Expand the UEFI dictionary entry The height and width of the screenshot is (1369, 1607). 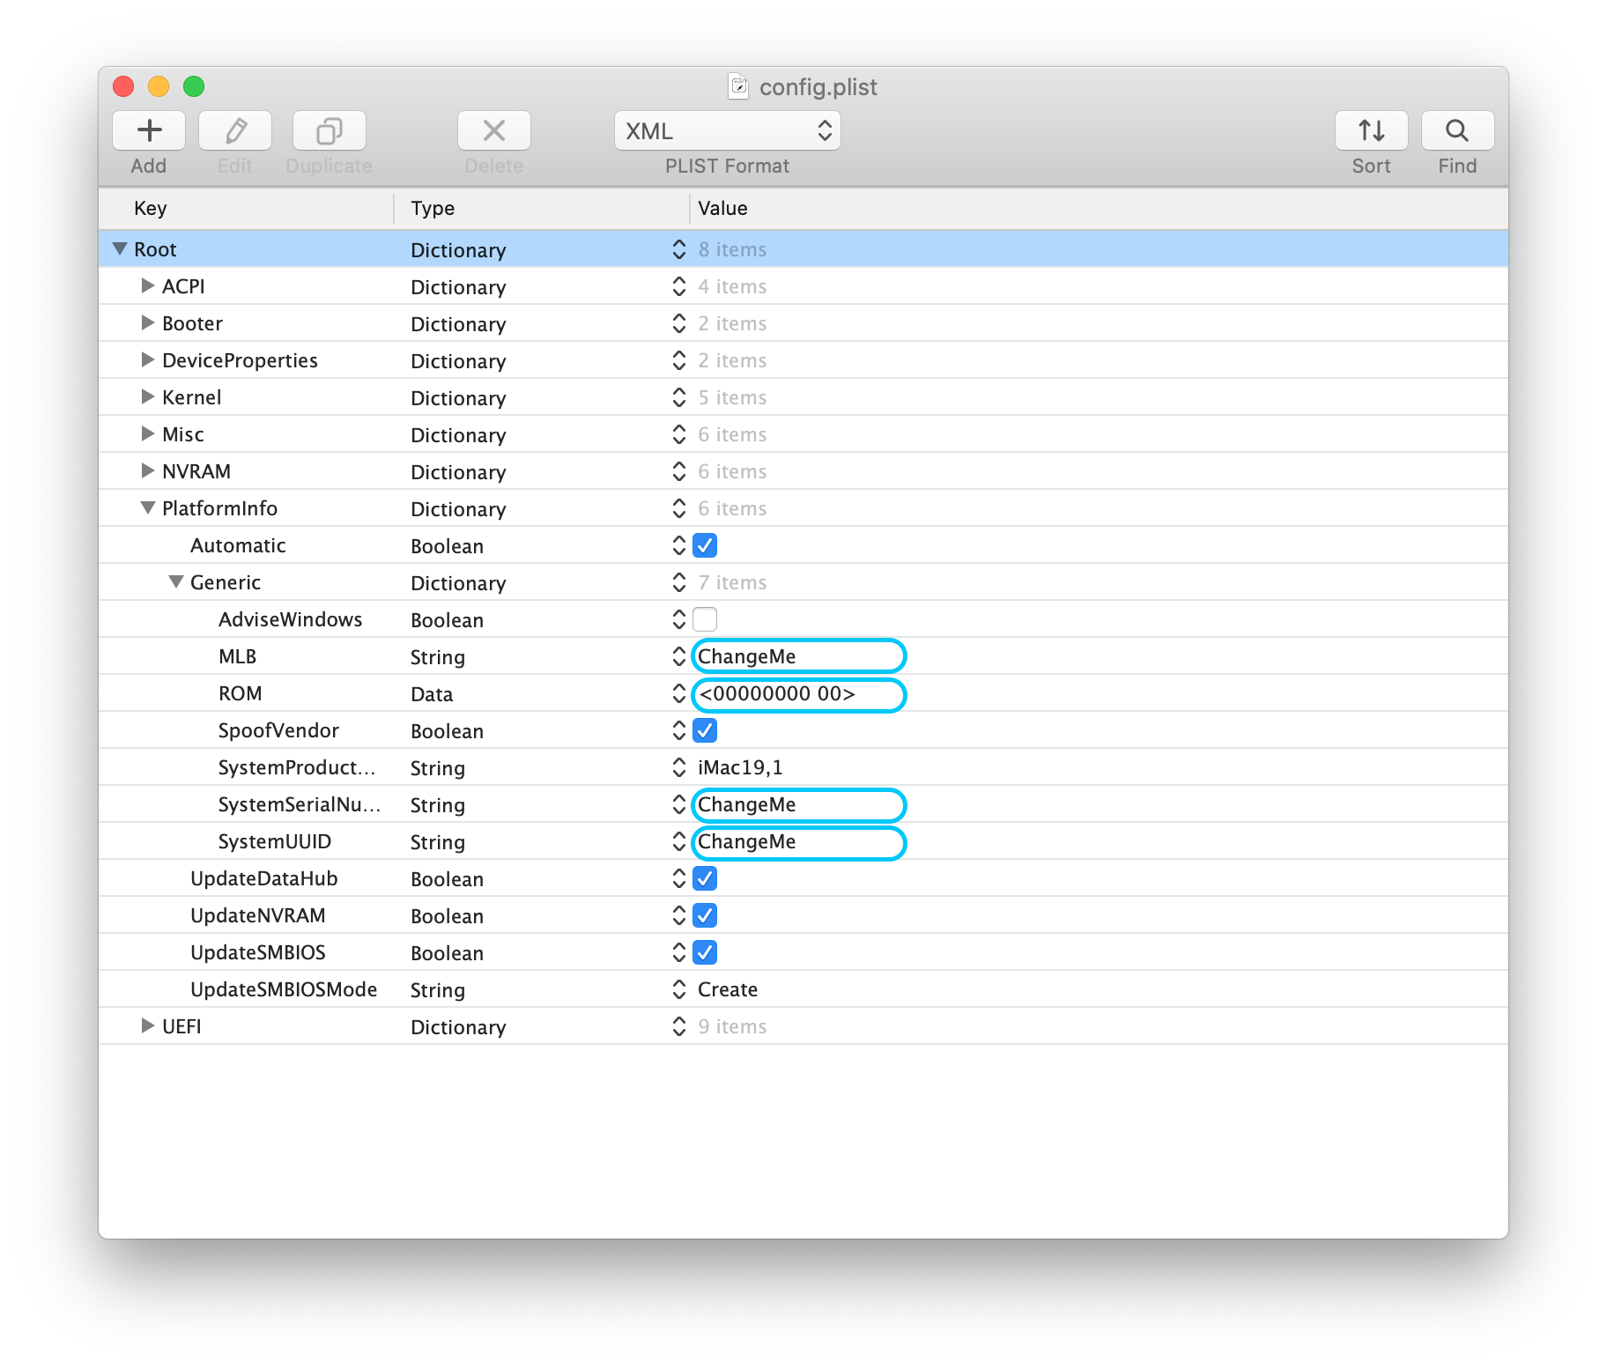point(148,1026)
